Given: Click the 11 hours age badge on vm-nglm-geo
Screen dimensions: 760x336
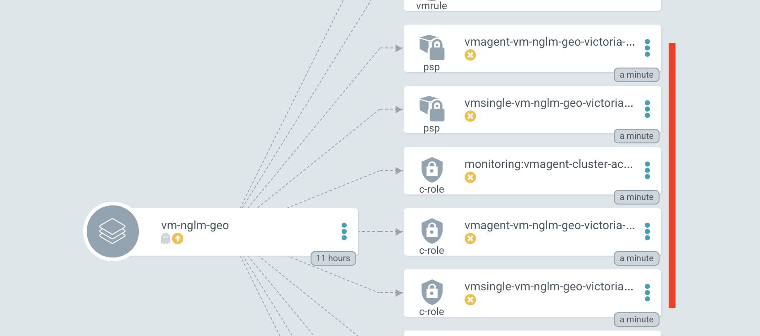Looking at the screenshot, I should pos(333,258).
